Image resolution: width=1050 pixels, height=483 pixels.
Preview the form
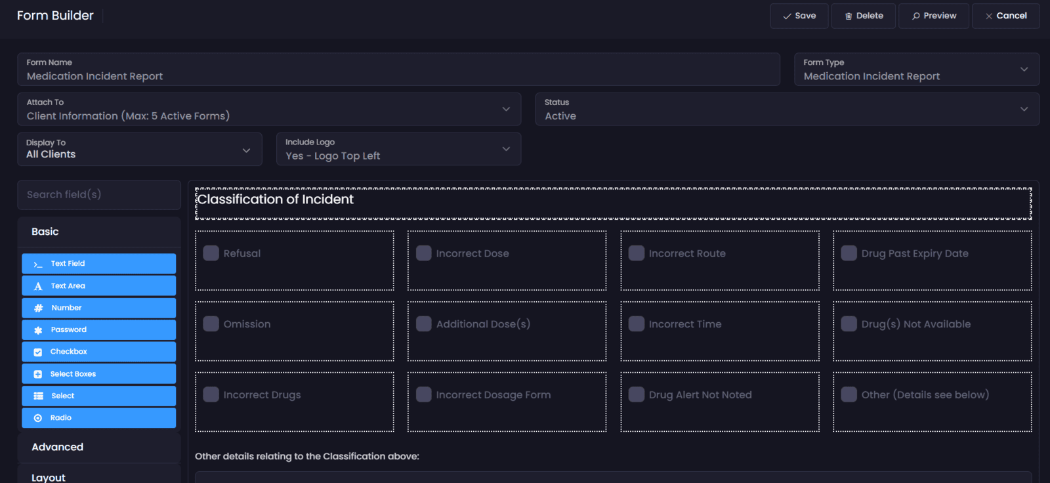[934, 16]
